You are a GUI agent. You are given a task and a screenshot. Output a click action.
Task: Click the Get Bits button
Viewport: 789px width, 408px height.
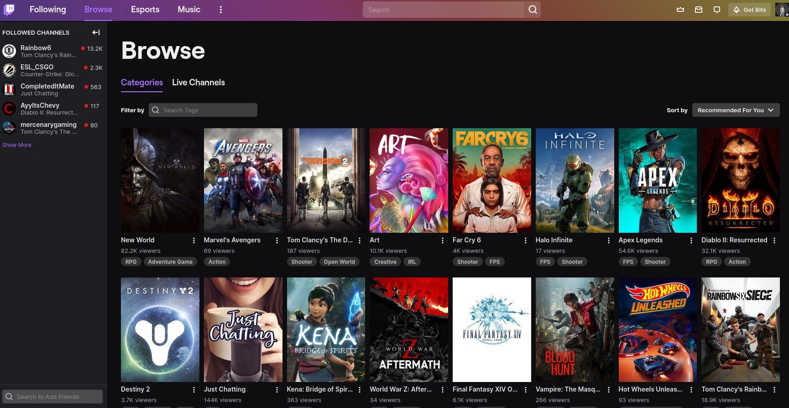749,10
